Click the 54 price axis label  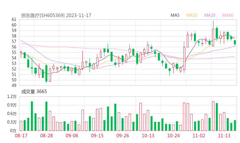click(14, 58)
